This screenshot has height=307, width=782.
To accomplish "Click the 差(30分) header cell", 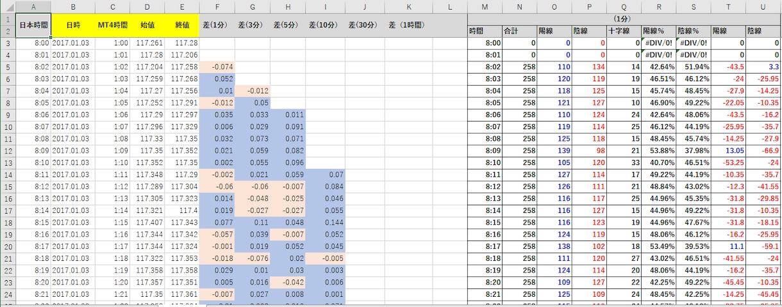I will [365, 25].
